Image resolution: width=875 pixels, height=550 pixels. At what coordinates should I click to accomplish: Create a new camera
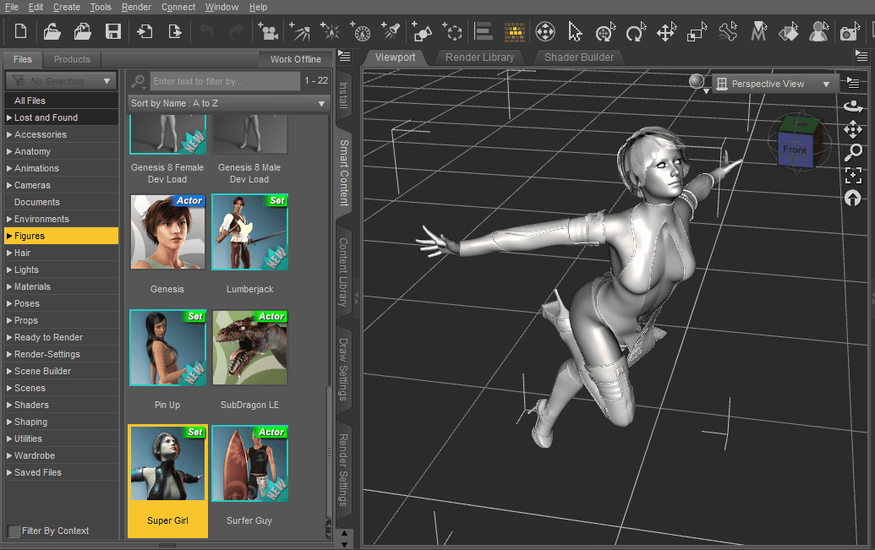[270, 32]
